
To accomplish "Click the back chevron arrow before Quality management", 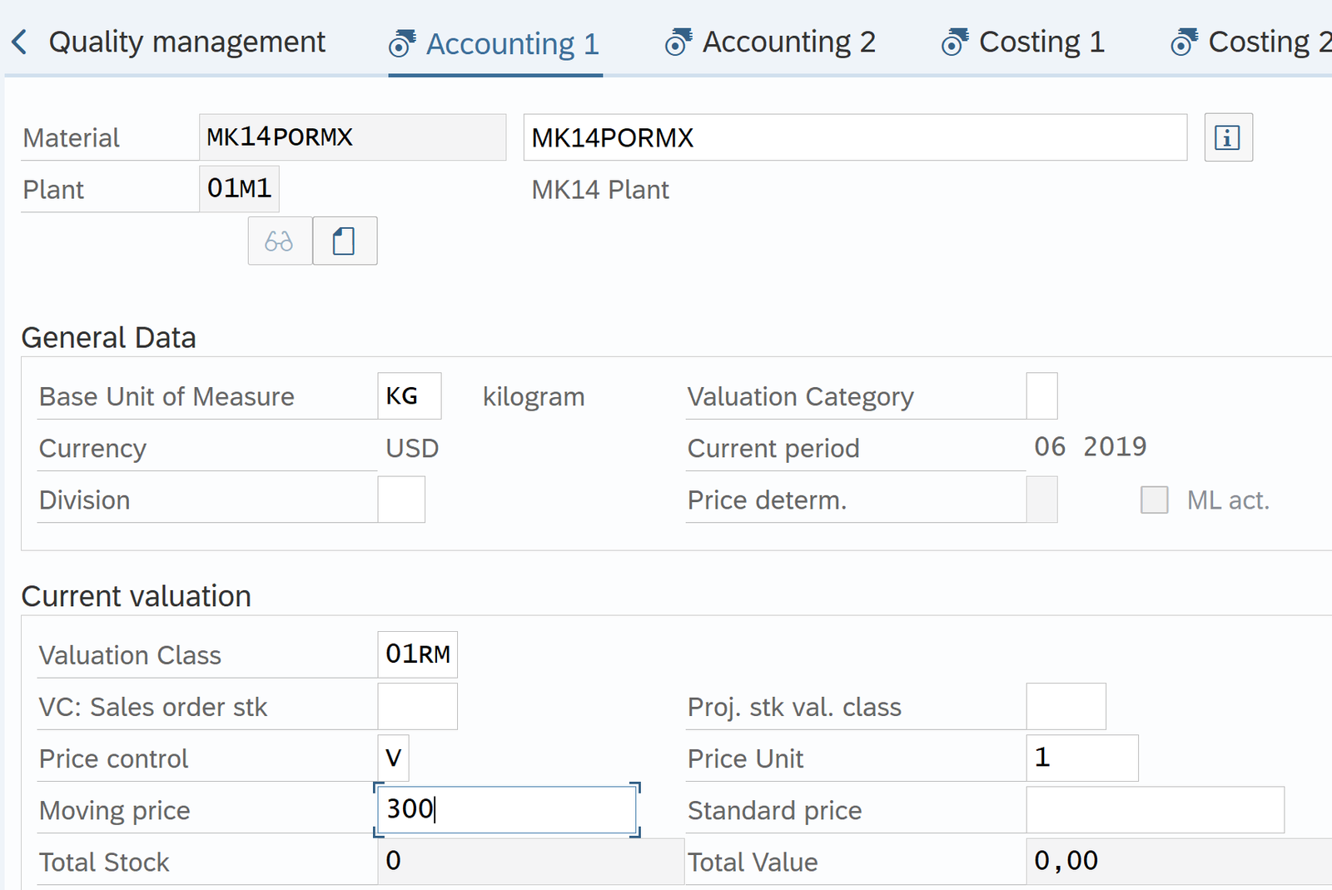I will coord(20,42).
